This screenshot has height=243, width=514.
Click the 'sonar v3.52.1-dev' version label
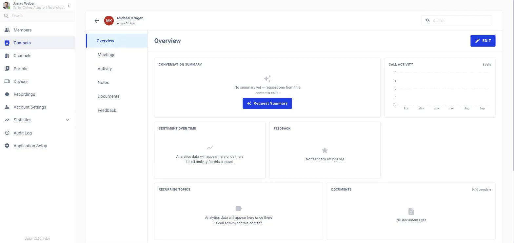[x=37, y=239]
